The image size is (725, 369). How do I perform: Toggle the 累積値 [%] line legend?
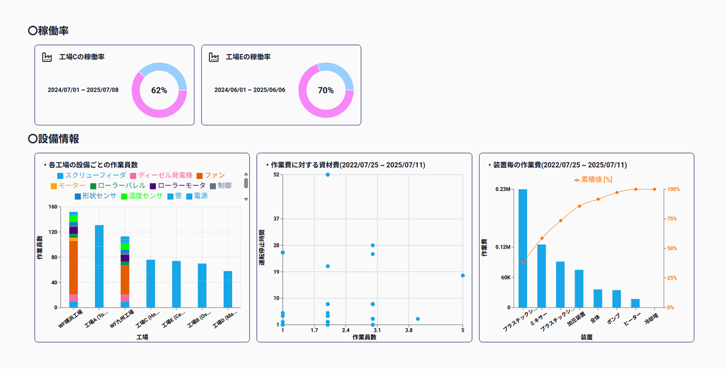coord(593,180)
